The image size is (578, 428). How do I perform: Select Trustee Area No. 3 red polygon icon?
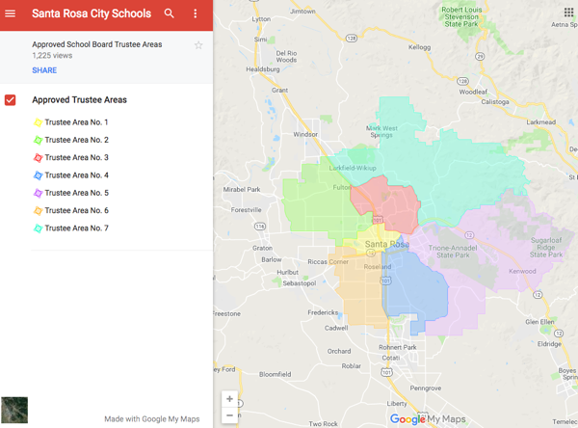(38, 158)
